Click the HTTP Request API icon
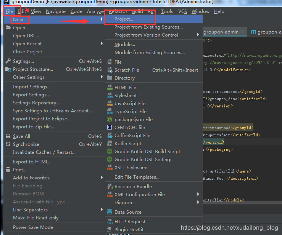 pyautogui.click(x=110, y=222)
